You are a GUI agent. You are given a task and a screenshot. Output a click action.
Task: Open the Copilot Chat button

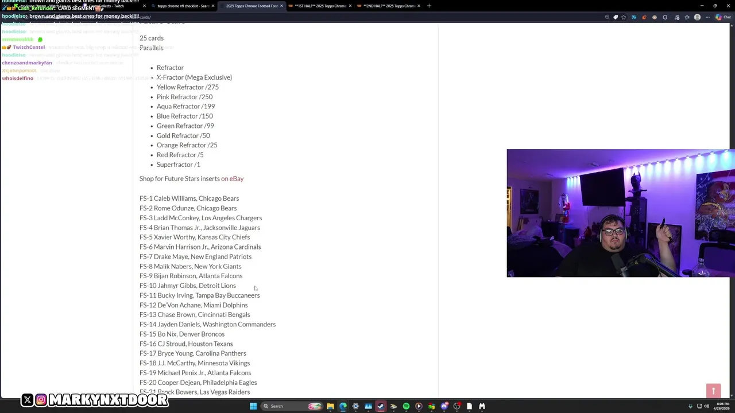tap(722, 17)
